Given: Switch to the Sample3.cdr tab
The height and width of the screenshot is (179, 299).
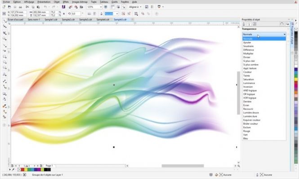Looking at the screenshot, I should point(85,19).
